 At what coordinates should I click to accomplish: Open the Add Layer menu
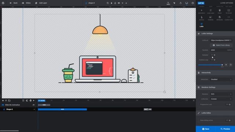41,3
